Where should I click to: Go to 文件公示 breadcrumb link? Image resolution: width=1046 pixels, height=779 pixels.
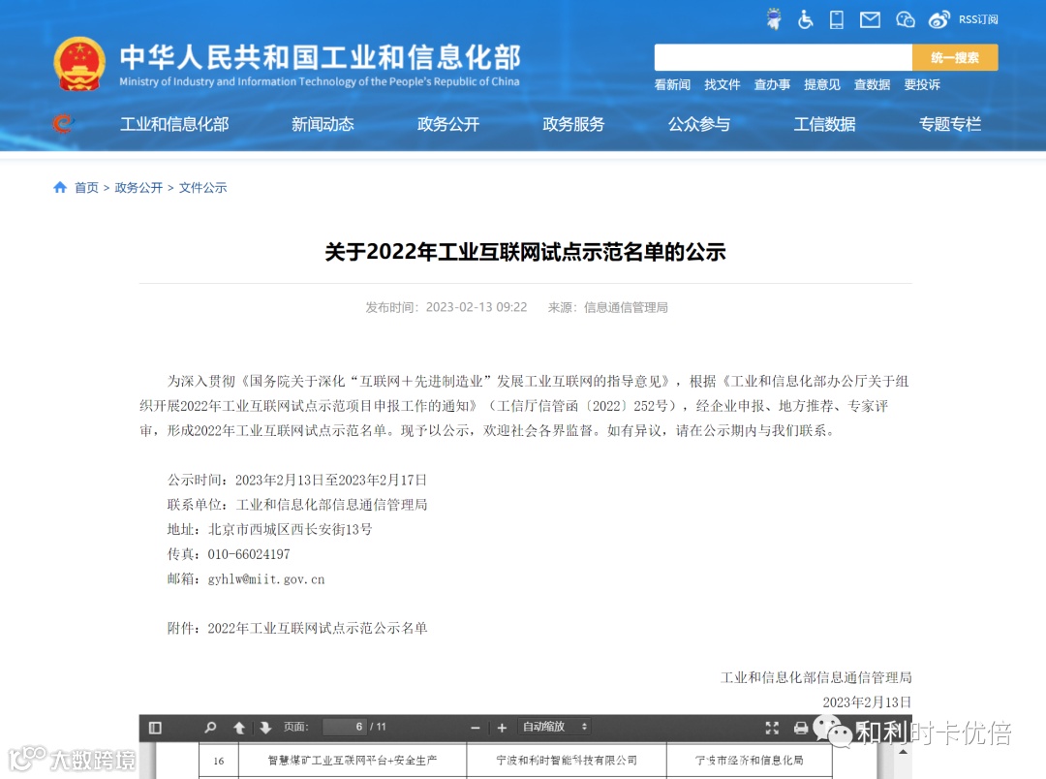point(202,188)
